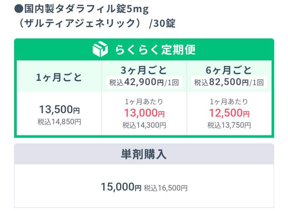The image size is (288, 211).
Task: Choose the 1ヶ月ごと plan column
Action: pos(59,98)
